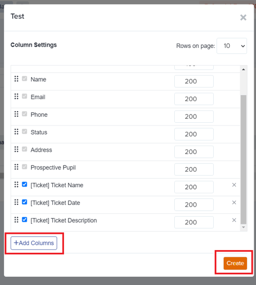
Task: Open the Rows on page dropdown
Action: (232, 46)
